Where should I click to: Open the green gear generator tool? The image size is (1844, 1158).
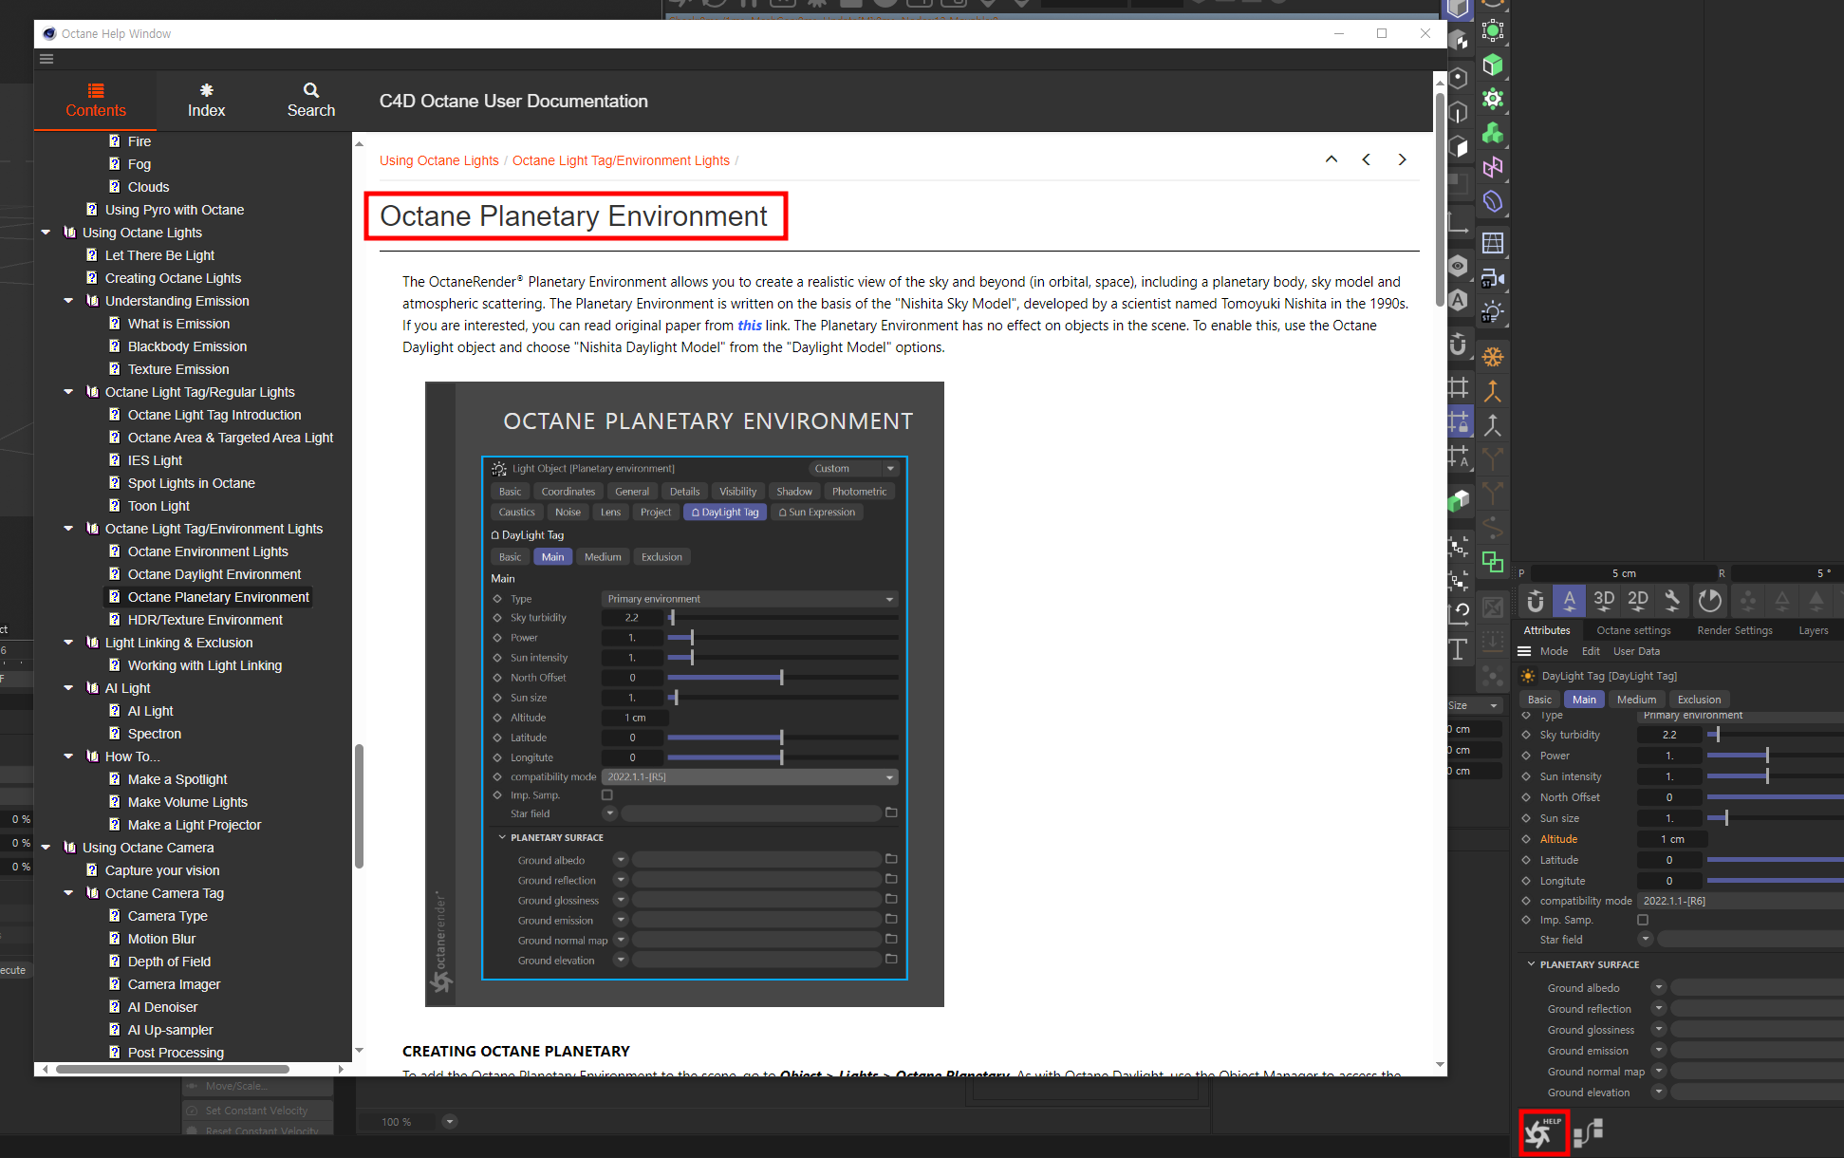pyautogui.click(x=1493, y=99)
